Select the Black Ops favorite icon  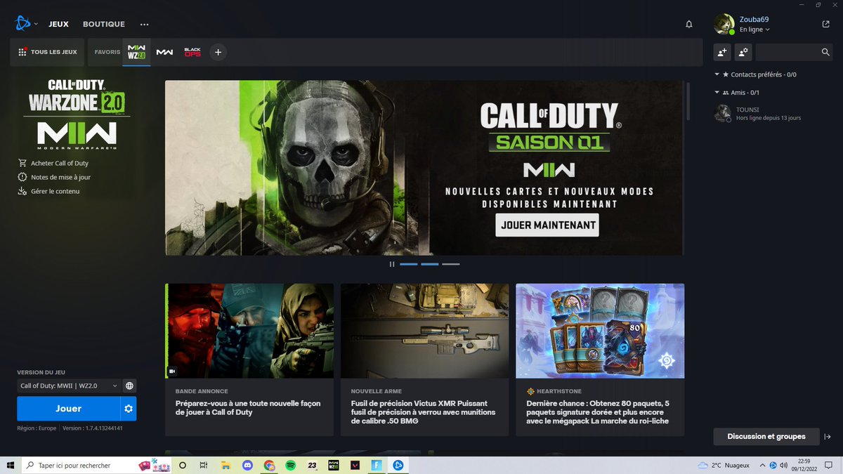[x=192, y=52]
